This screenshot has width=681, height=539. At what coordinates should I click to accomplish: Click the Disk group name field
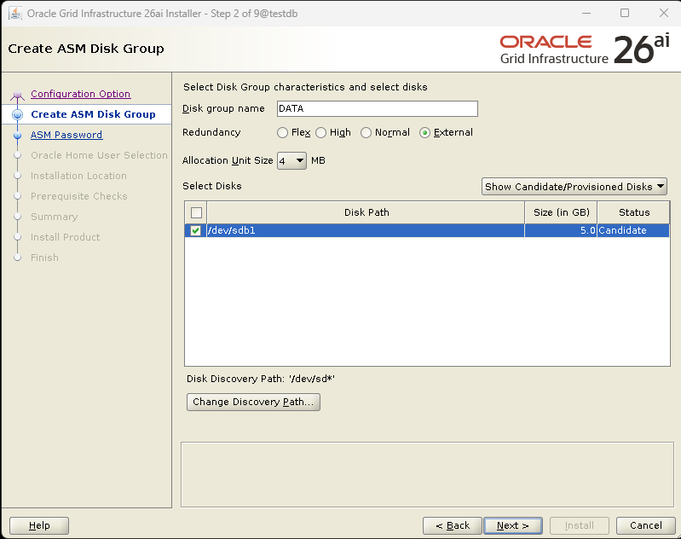pyautogui.click(x=378, y=108)
